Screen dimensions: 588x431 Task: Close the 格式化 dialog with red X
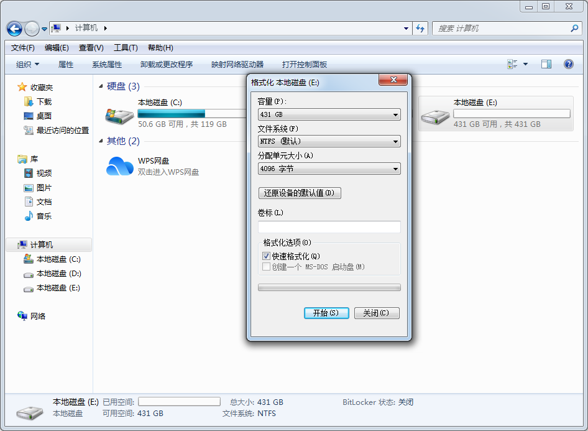point(393,80)
